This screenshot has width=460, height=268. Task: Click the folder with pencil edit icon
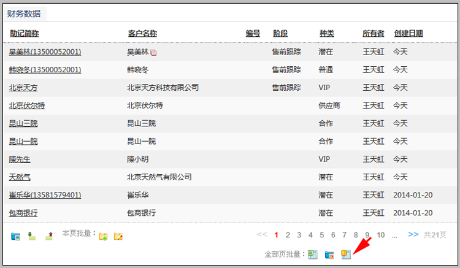point(118,236)
